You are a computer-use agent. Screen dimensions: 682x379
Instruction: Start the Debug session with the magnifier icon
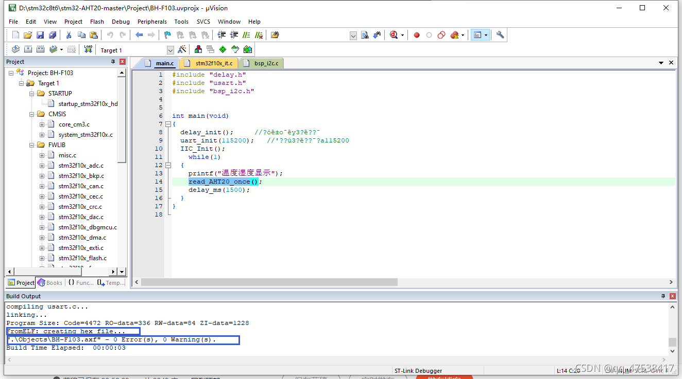[x=394, y=35]
